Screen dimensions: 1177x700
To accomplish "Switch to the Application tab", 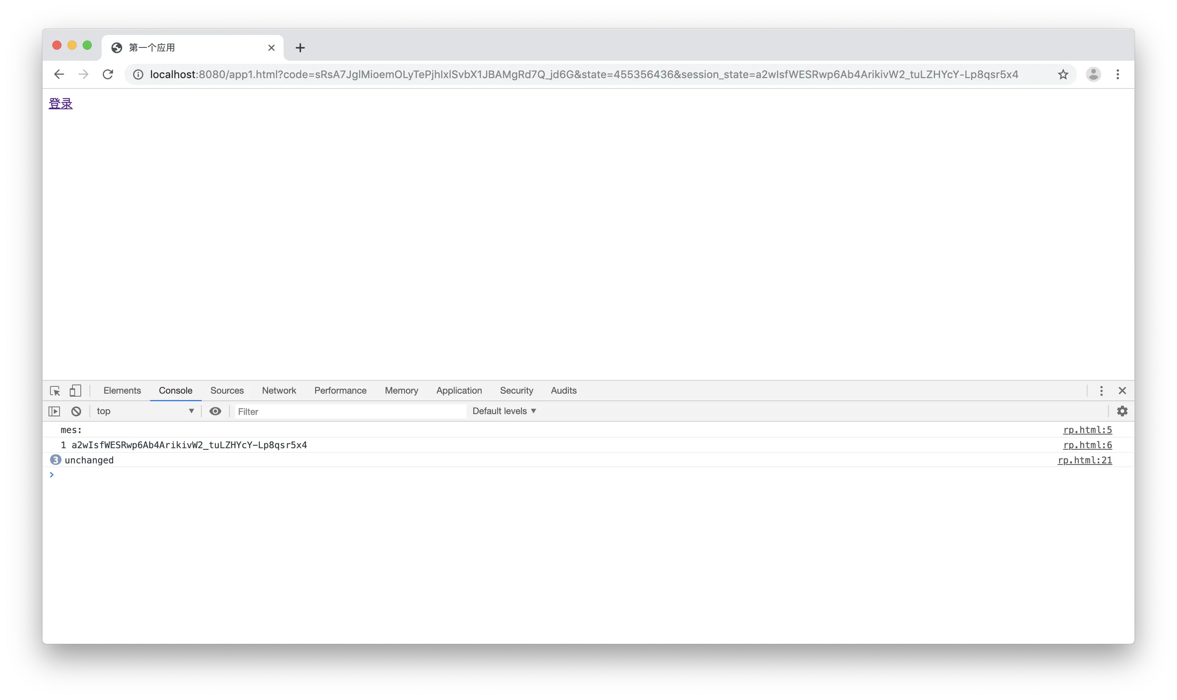I will [459, 391].
